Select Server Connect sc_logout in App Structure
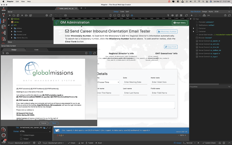The image size is (232, 145). (x=207, y=57)
